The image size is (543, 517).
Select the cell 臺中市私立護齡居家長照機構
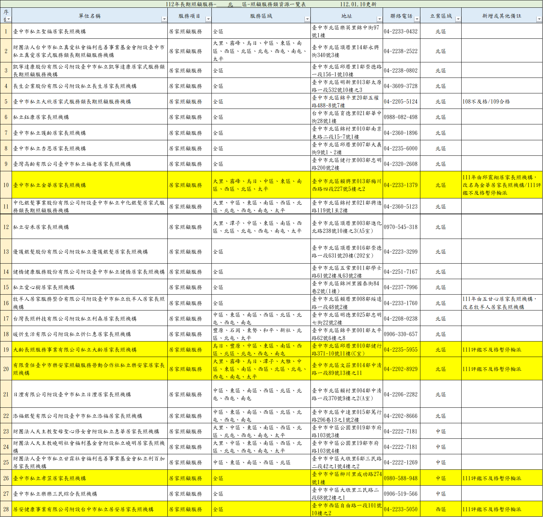click(x=90, y=133)
